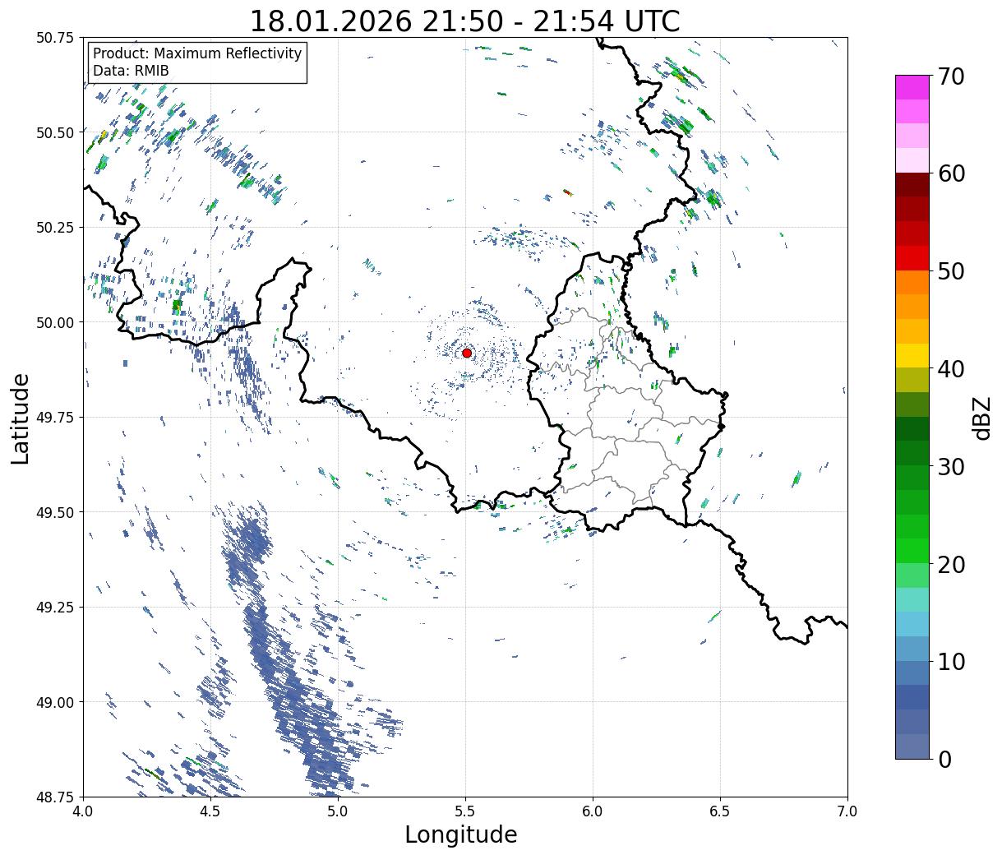Click the 'dBZ' colorbar label
Screen dimensions: 1002x855
[981, 417]
